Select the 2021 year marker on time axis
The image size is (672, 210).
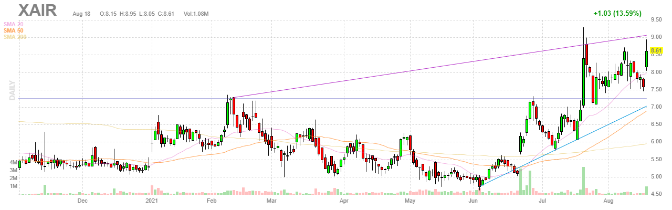pos(151,201)
